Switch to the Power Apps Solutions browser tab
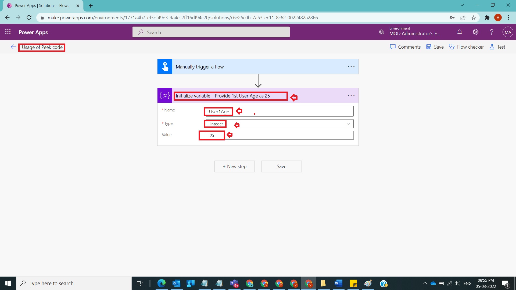Image resolution: width=516 pixels, height=290 pixels. click(40, 5)
